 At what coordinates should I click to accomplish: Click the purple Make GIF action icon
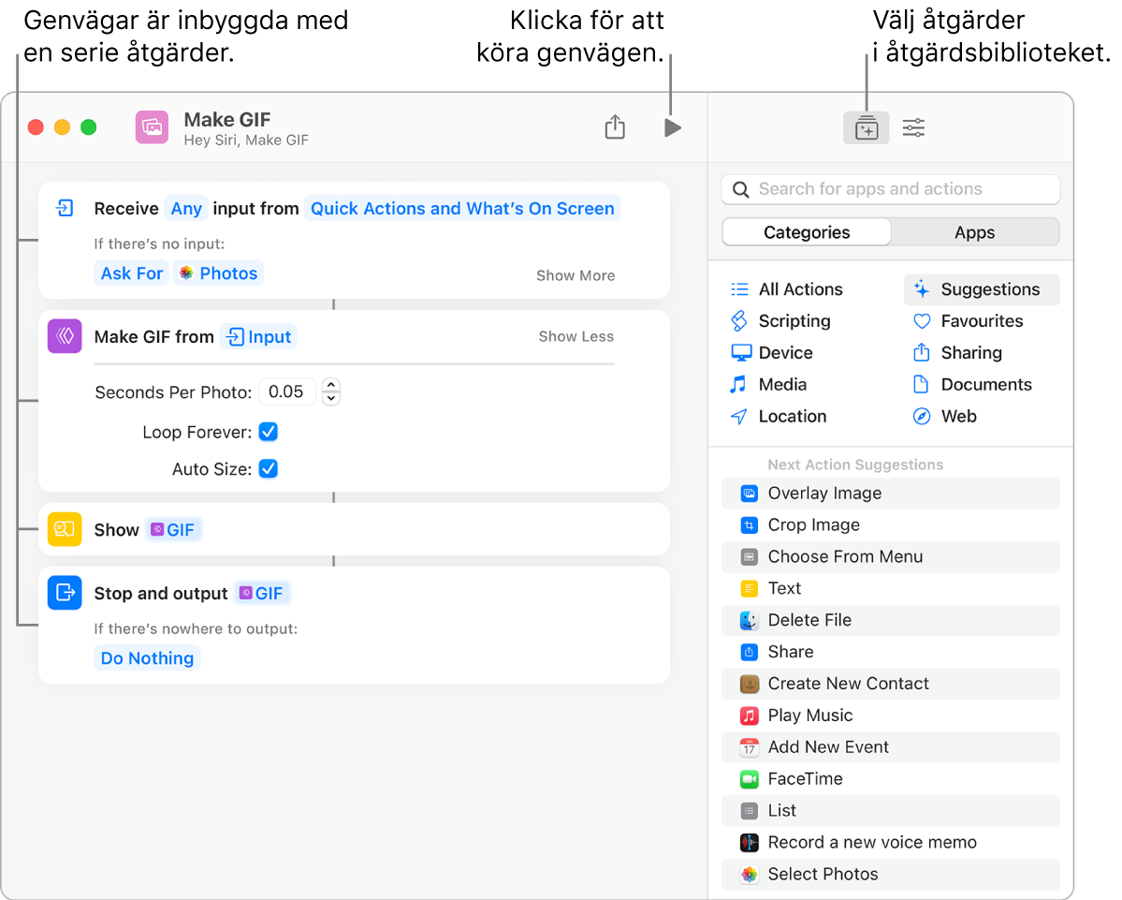click(x=65, y=336)
